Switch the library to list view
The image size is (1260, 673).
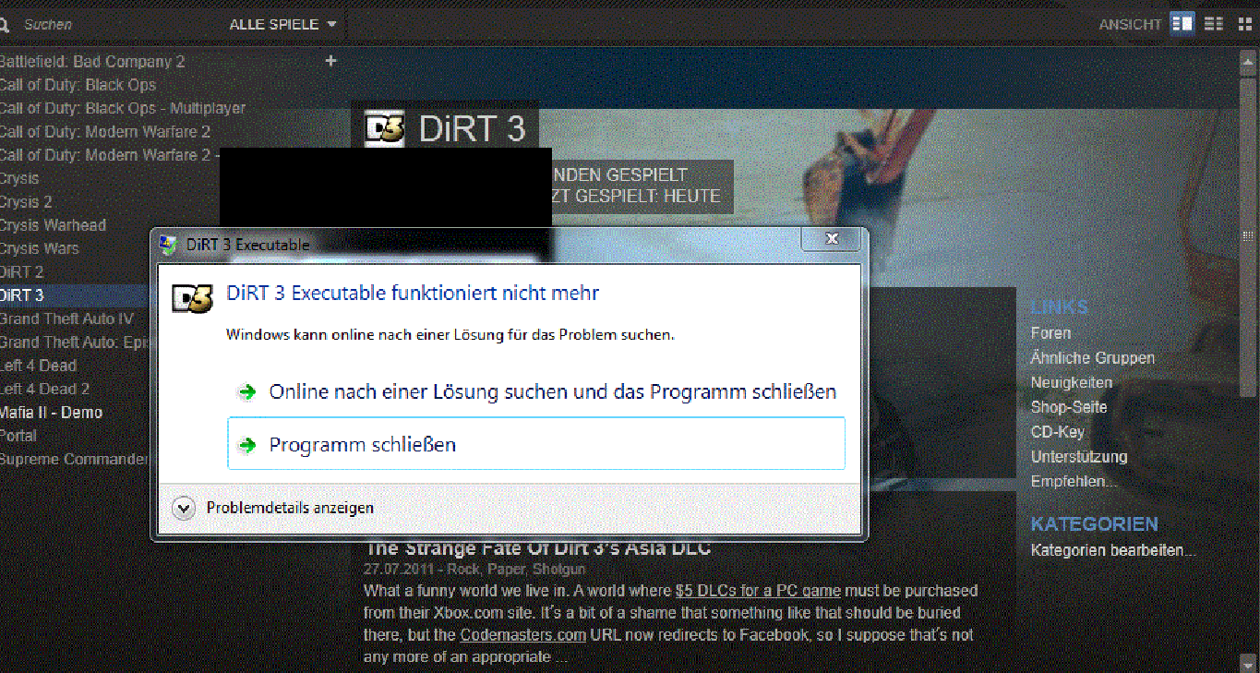click(x=1214, y=24)
